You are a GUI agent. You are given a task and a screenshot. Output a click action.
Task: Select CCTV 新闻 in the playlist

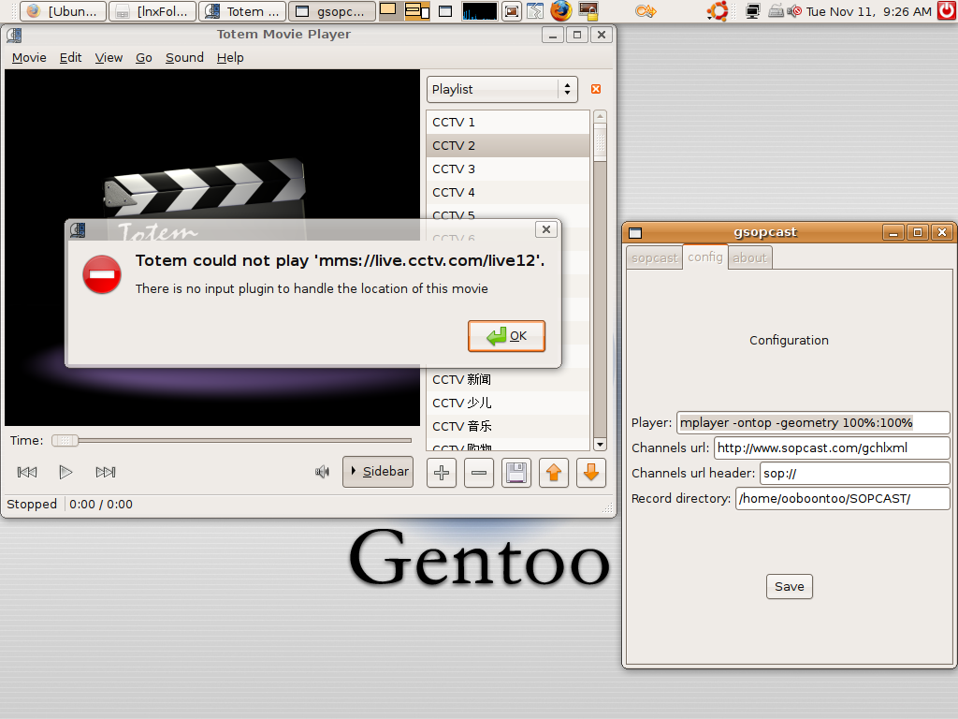tap(508, 380)
